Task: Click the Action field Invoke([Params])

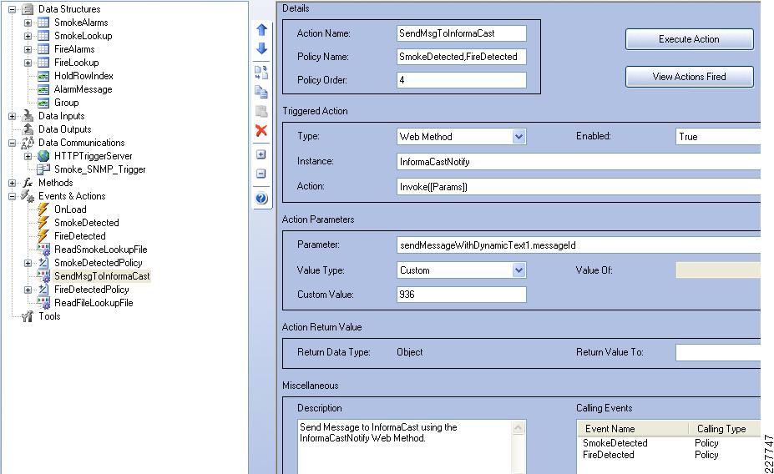Action: [x=579, y=186]
